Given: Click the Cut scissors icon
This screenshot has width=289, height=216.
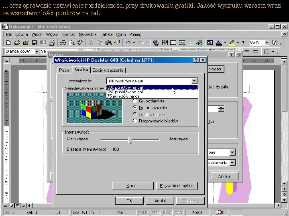Looking at the screenshot, I should click(x=91, y=43).
